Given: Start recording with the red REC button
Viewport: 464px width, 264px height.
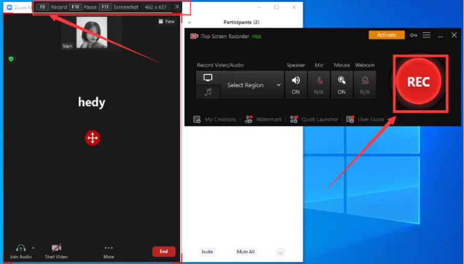Looking at the screenshot, I should tap(418, 82).
